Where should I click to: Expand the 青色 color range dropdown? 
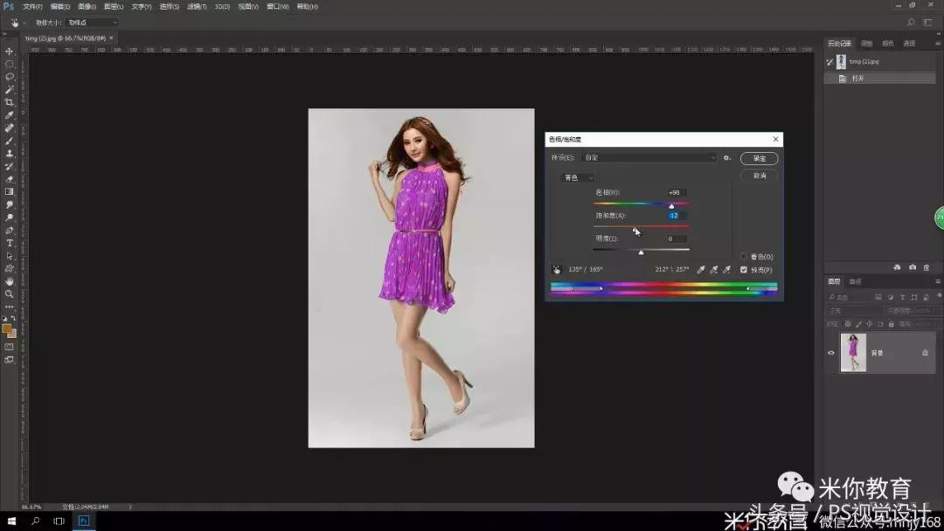click(x=577, y=177)
